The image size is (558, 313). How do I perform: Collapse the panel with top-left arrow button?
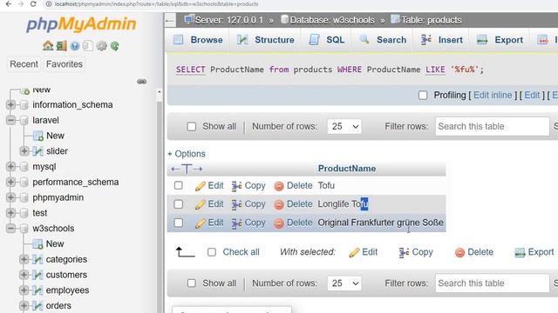(170, 21)
